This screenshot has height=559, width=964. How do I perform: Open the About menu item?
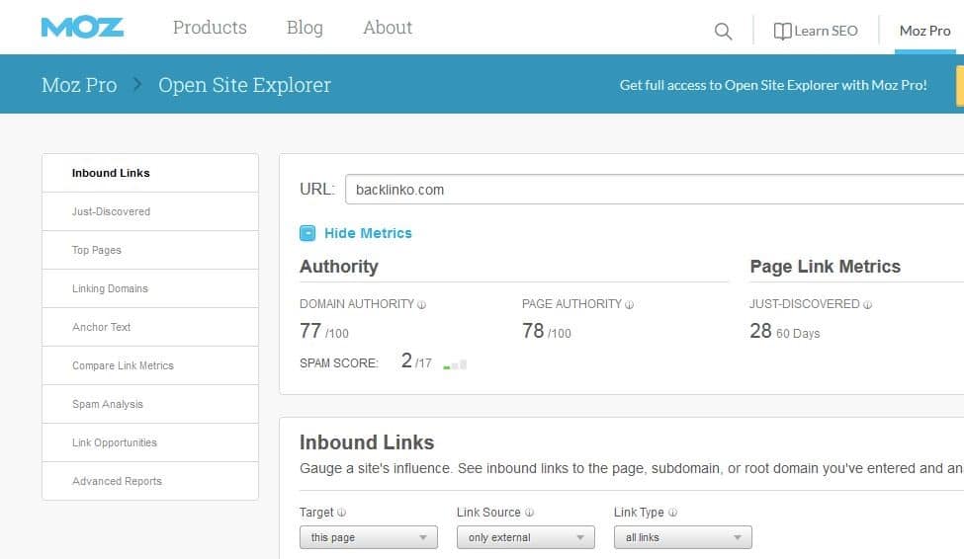click(x=388, y=28)
